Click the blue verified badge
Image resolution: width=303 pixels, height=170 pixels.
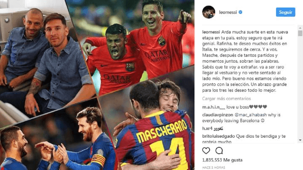tap(240, 12)
